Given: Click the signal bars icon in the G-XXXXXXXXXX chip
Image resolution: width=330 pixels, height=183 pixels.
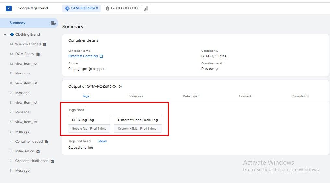Looking at the screenshot, I should (145, 8).
